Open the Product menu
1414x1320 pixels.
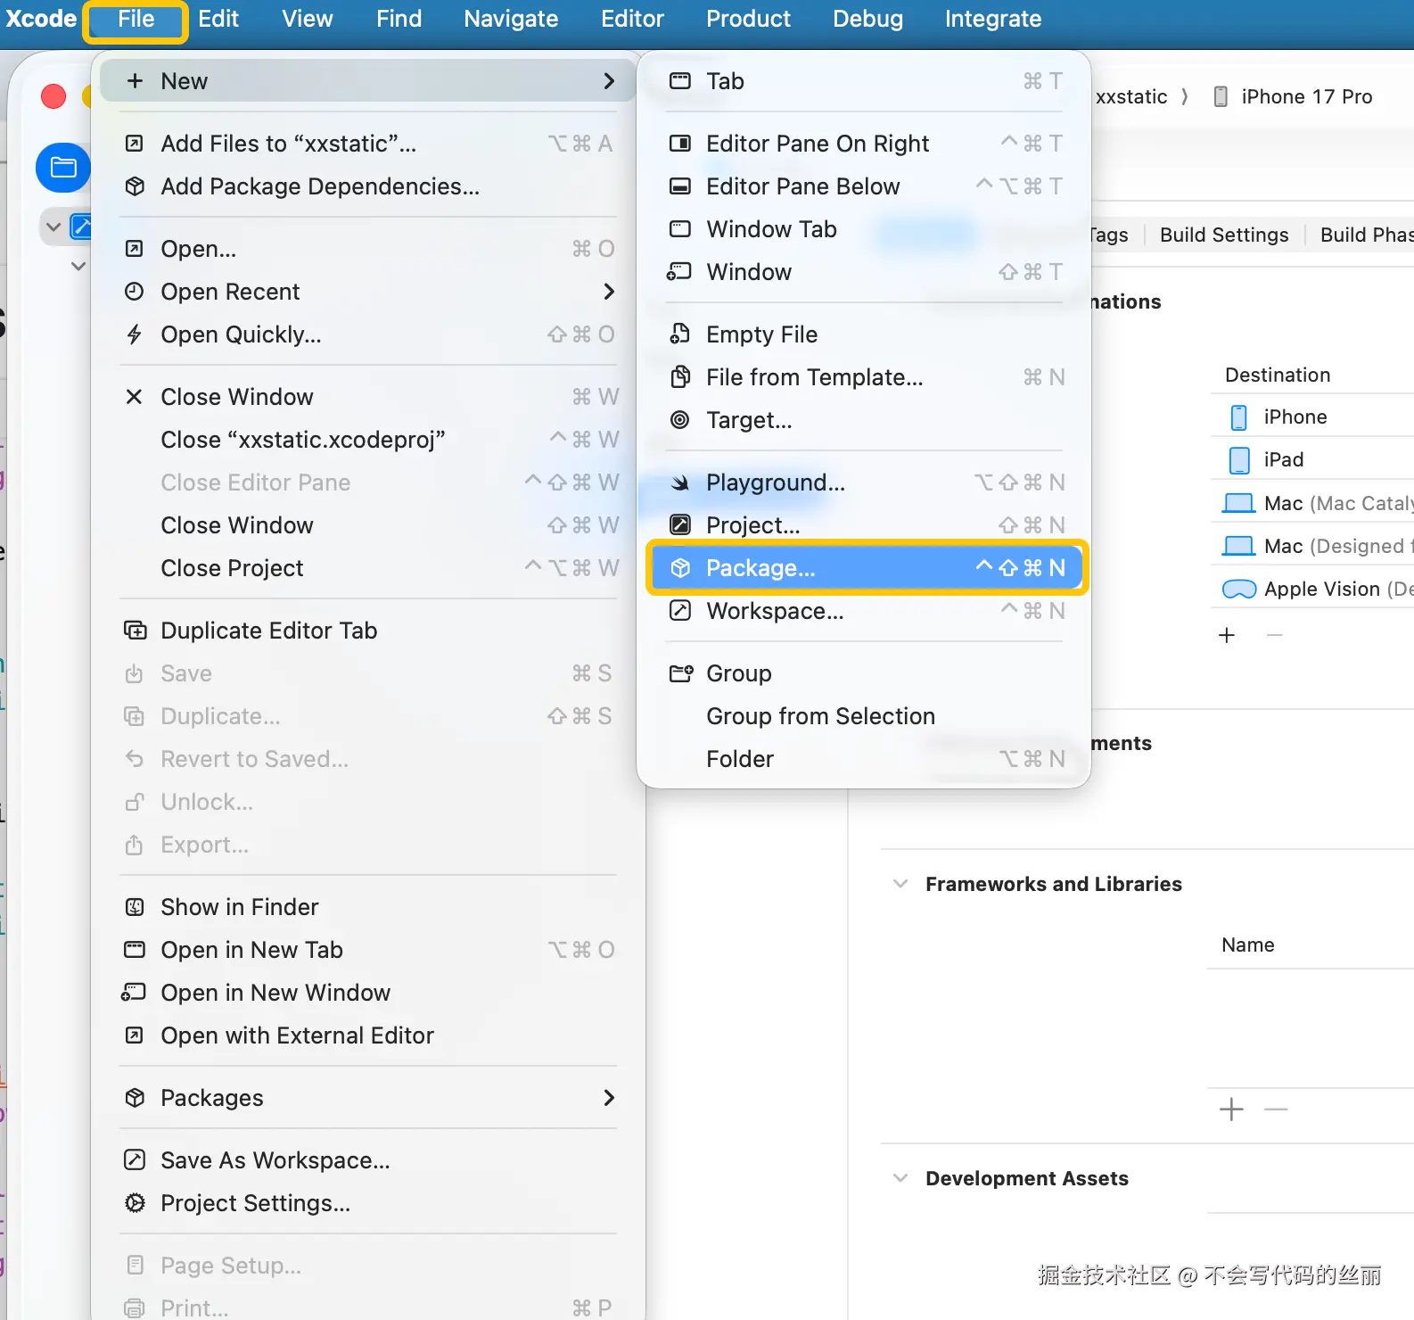click(748, 19)
